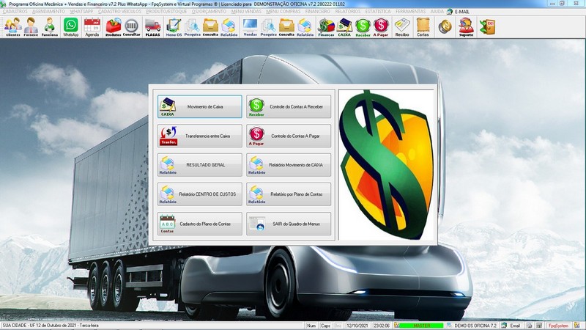This screenshot has width=586, height=330.
Task: Click the Movimento de Caixa button
Action: pos(199,106)
